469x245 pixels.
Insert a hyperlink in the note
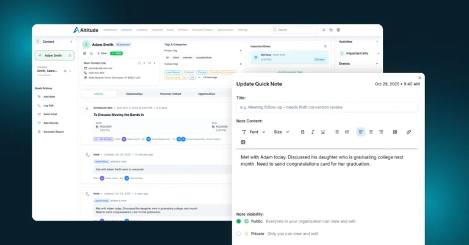point(409,132)
